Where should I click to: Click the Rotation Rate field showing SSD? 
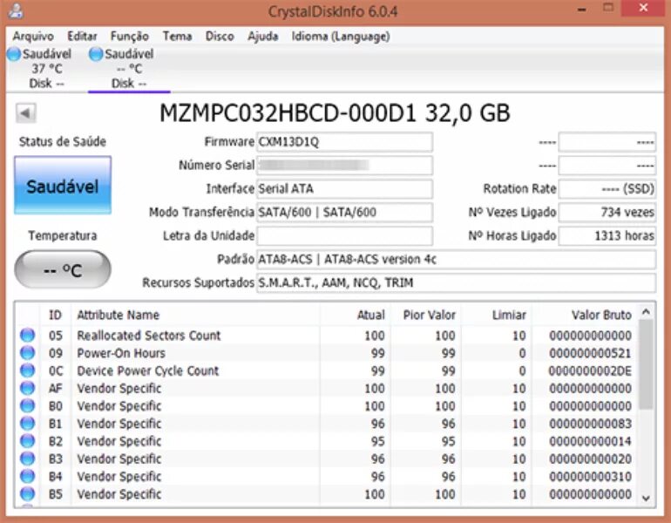coord(607,189)
